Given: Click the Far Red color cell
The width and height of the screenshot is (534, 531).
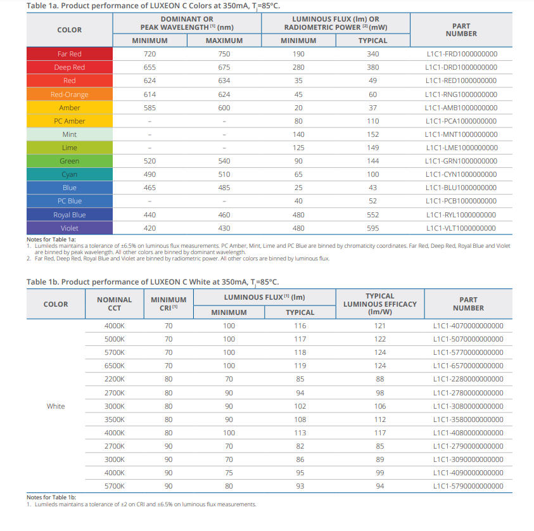Looking at the screenshot, I should pos(70,54).
